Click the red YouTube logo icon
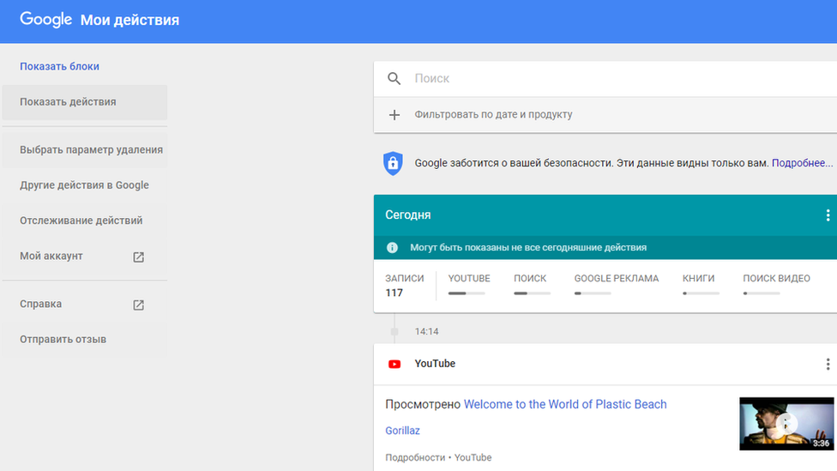 pyautogui.click(x=394, y=365)
